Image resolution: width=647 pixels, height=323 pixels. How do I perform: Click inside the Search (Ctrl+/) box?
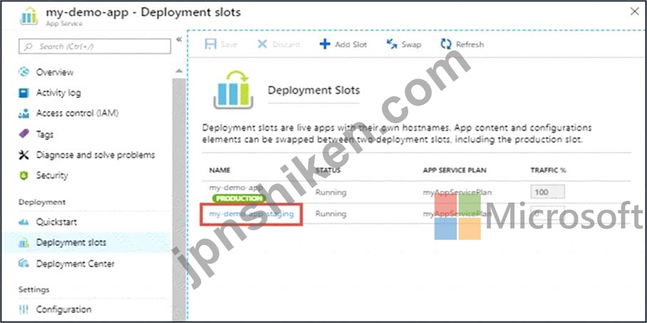pyautogui.click(x=94, y=46)
